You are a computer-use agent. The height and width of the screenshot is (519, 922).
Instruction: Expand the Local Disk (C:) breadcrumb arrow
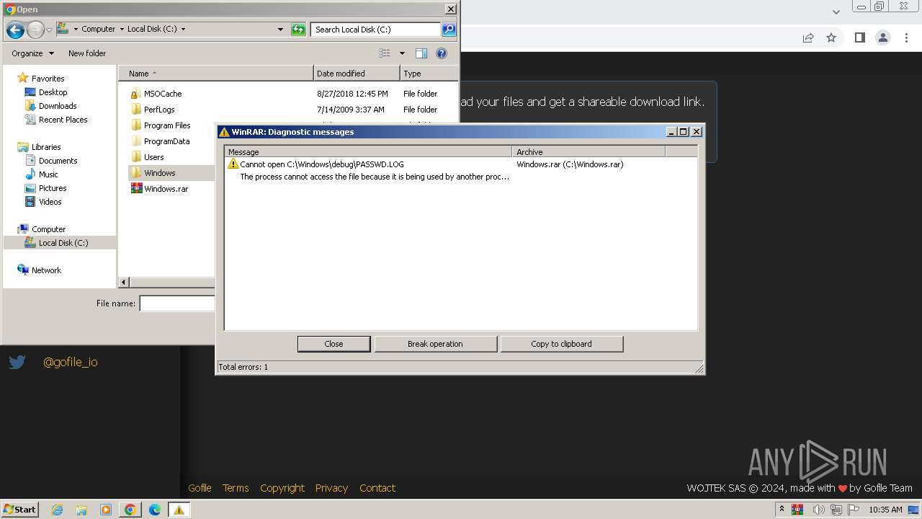(x=183, y=30)
